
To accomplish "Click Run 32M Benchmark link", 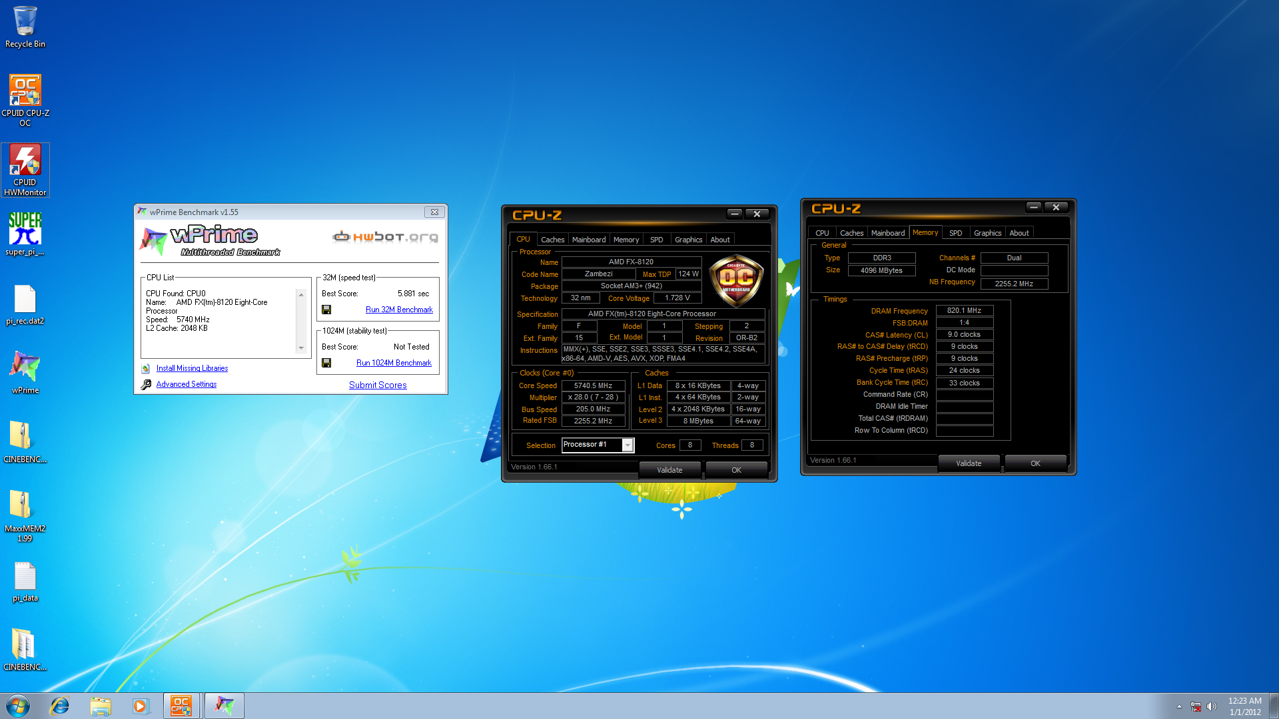I will 399,310.
